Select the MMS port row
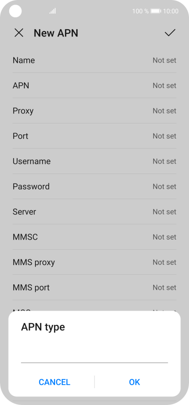Viewport: 189px width, 405px height. (x=94, y=287)
